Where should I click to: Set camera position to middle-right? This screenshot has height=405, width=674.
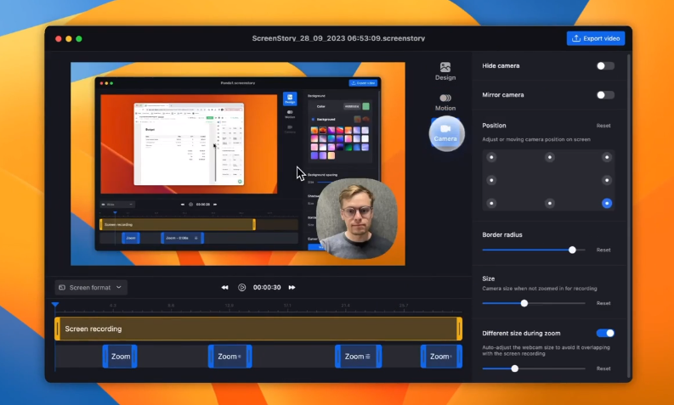coord(607,180)
